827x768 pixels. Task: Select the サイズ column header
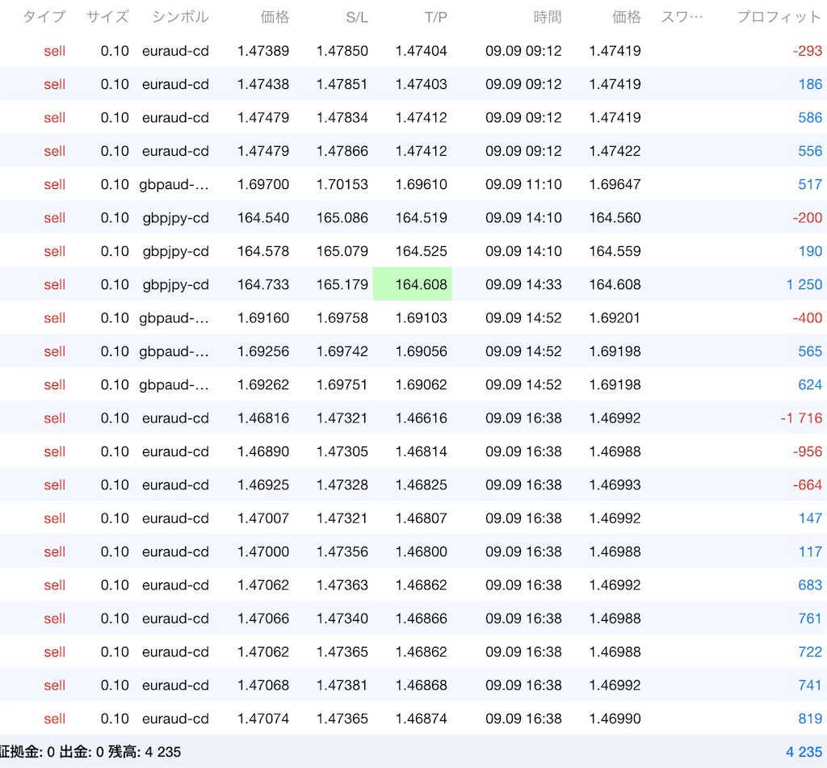[107, 17]
